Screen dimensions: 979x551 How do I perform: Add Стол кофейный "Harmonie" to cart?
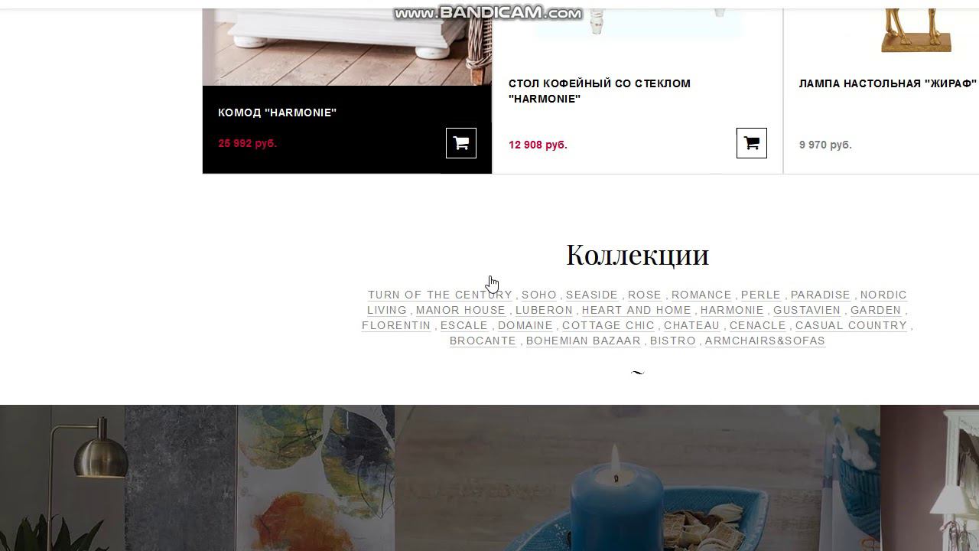[752, 143]
